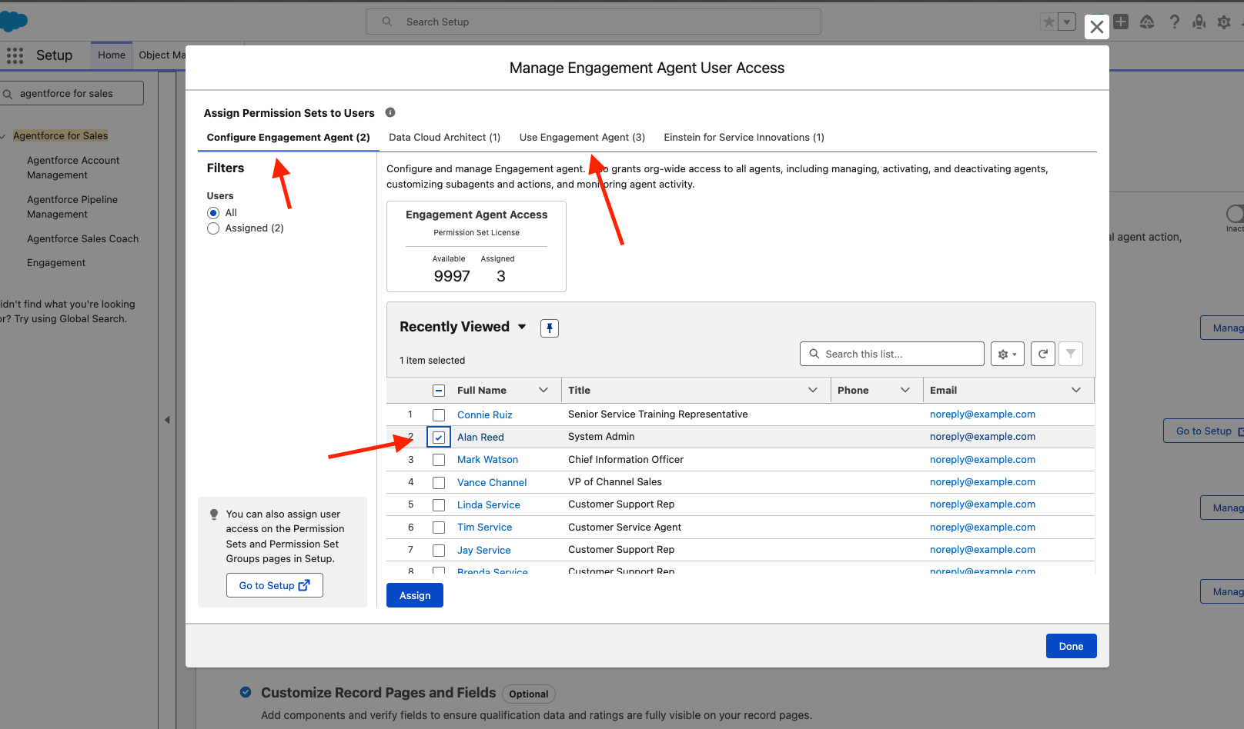This screenshot has width=1244, height=729.
Task: Click the Assign button
Action: pyautogui.click(x=415, y=595)
